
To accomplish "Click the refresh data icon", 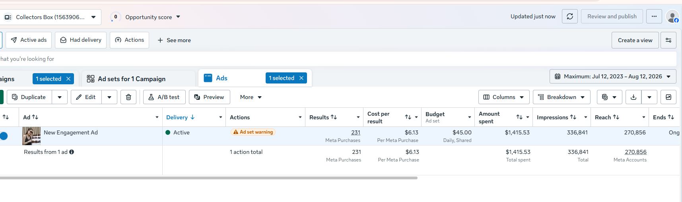I will click(x=569, y=16).
